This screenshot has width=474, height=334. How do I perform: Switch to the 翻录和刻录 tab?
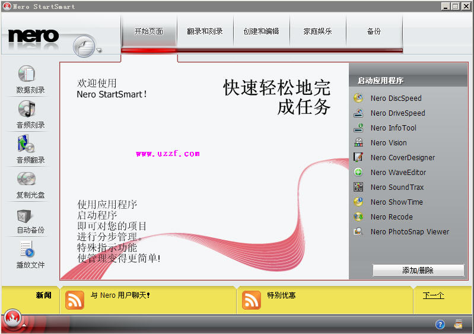click(x=205, y=31)
